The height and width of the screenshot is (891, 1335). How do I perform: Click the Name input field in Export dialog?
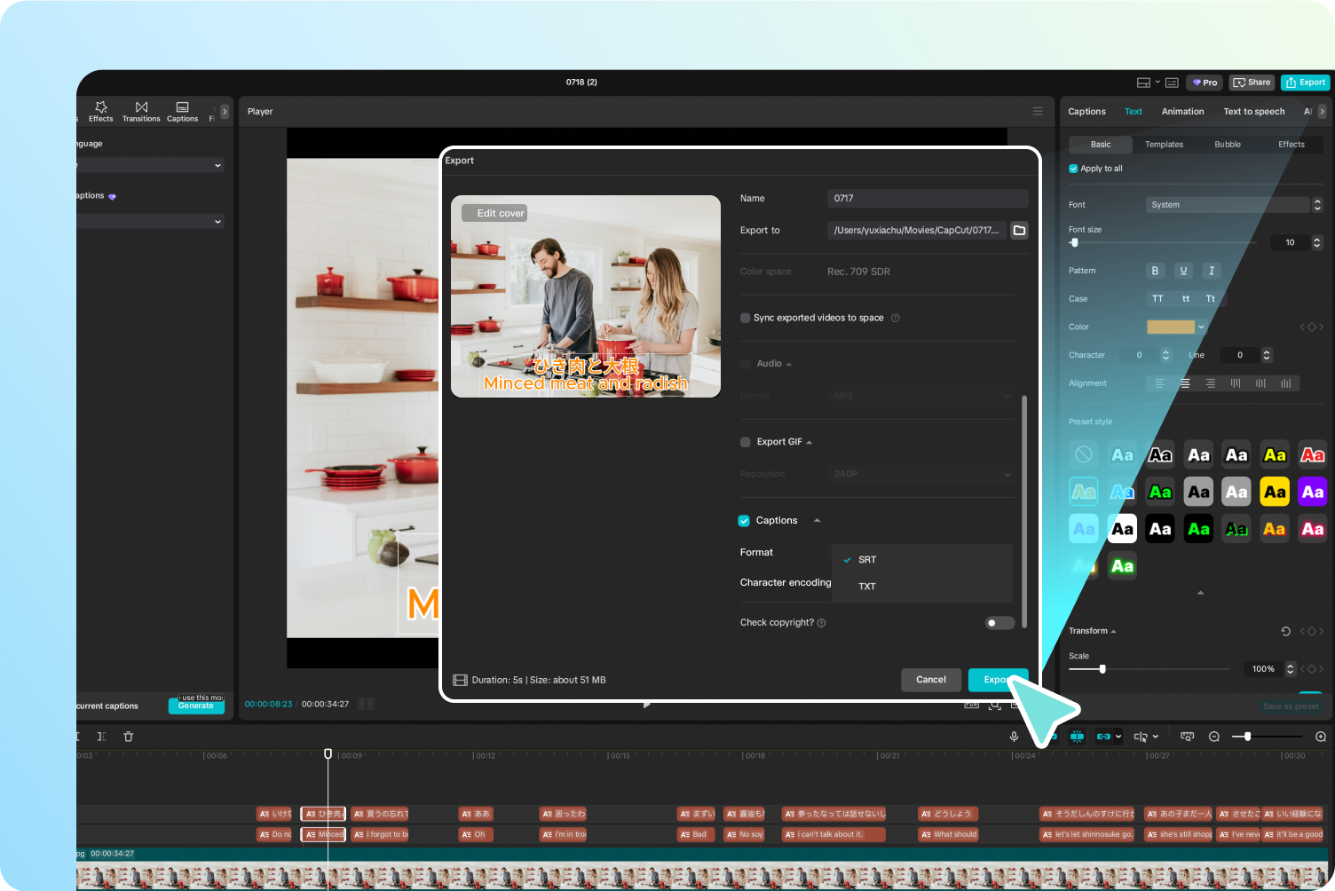pos(927,198)
